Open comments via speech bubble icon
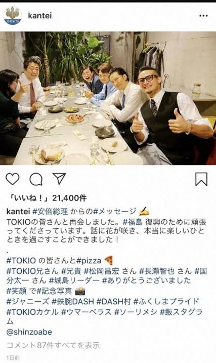The width and height of the screenshot is (216, 363). click(x=36, y=179)
